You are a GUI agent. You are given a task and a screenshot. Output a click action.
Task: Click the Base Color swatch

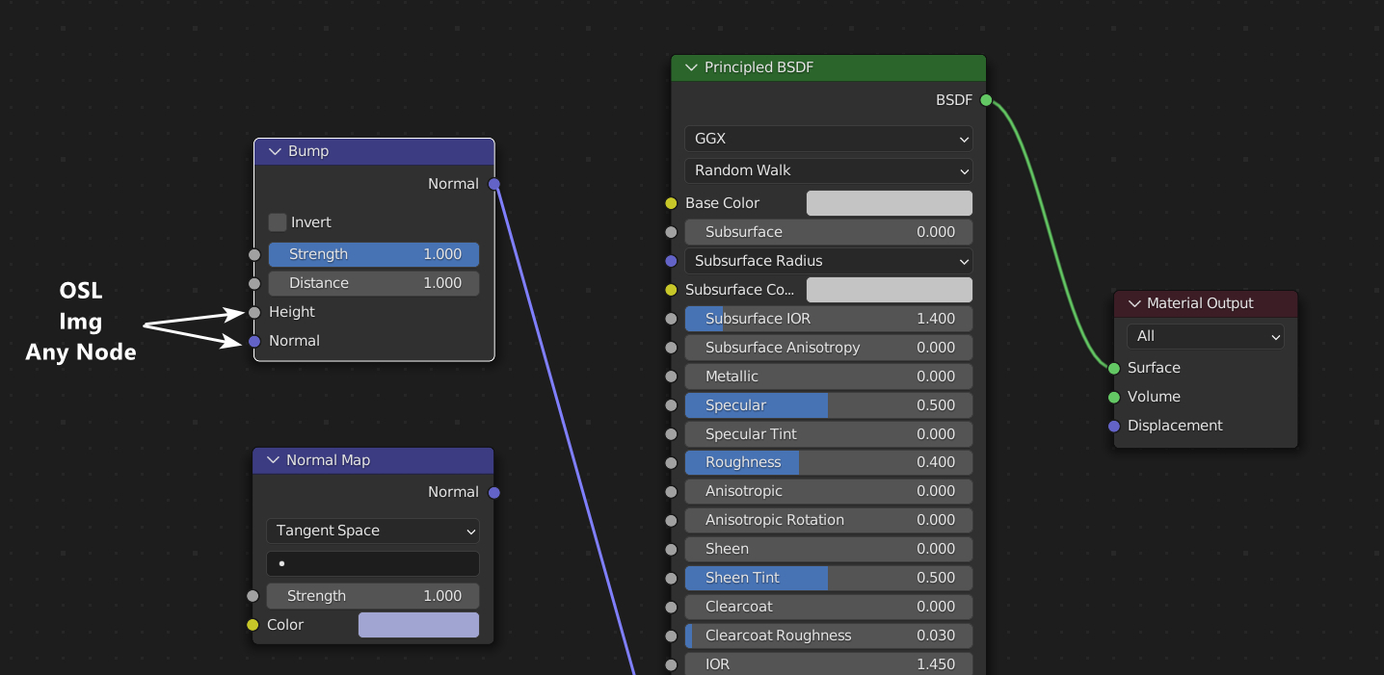coord(889,203)
